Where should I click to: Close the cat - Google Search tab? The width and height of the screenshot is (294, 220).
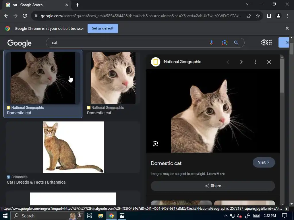(67, 5)
